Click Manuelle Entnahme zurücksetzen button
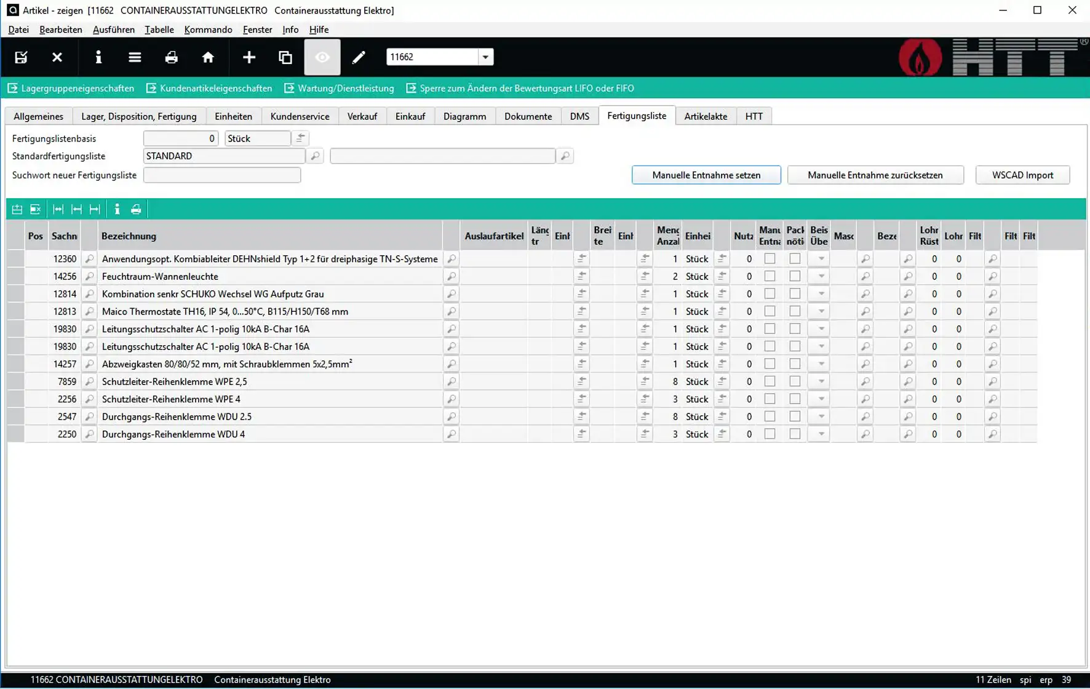This screenshot has height=689, width=1090. point(875,175)
